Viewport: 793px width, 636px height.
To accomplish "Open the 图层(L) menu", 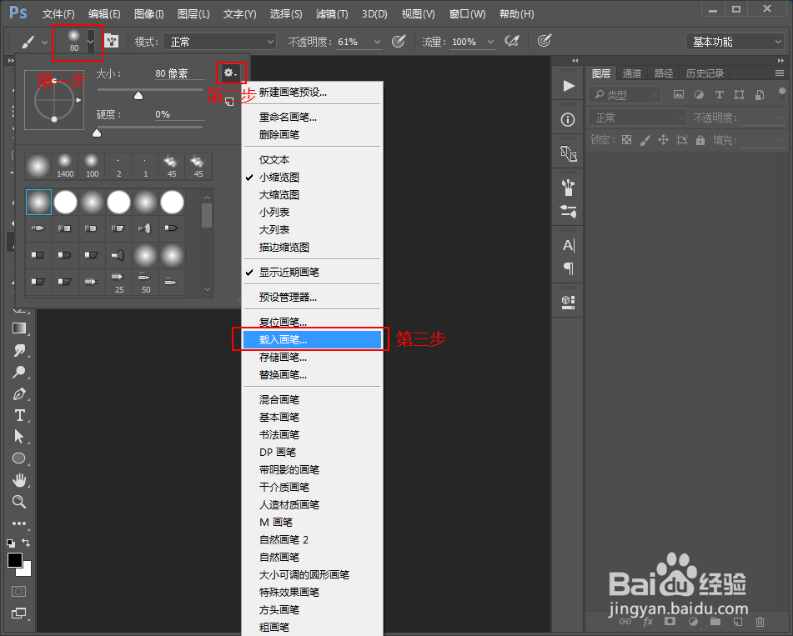I will pyautogui.click(x=193, y=13).
